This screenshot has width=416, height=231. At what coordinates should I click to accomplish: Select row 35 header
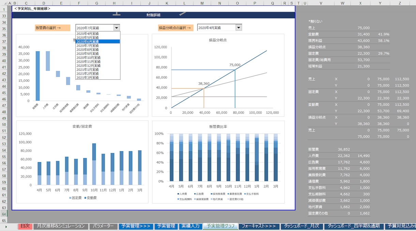coord(4,29)
